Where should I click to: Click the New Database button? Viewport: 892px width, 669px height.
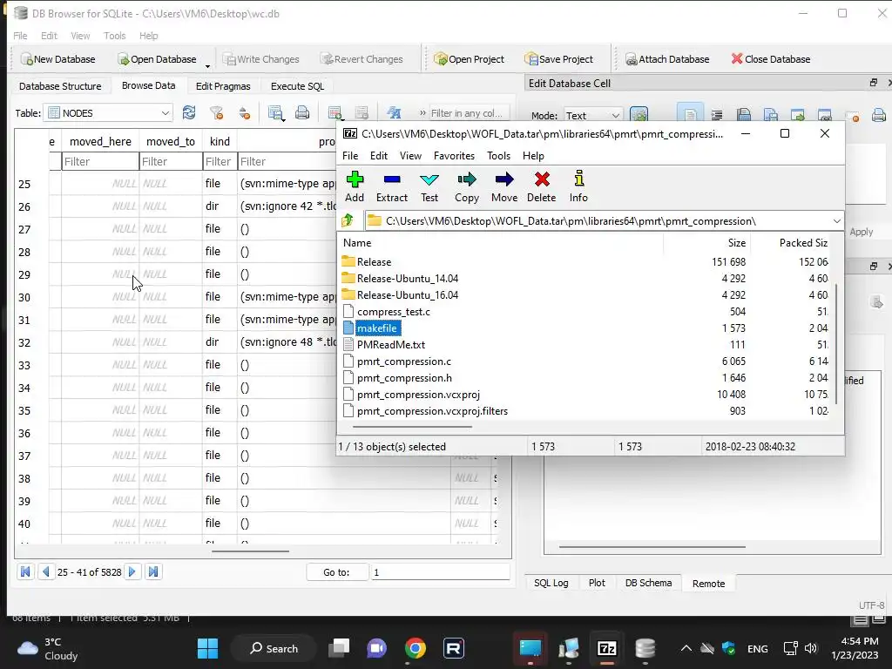pos(58,59)
